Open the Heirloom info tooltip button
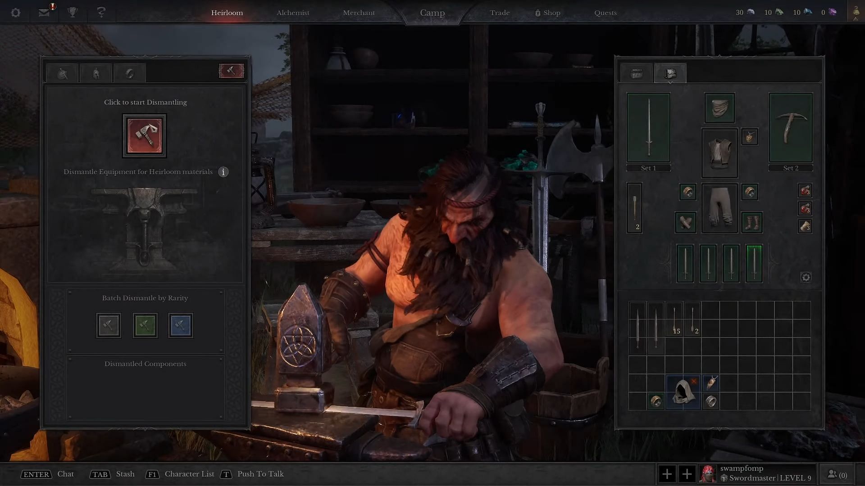 [223, 171]
